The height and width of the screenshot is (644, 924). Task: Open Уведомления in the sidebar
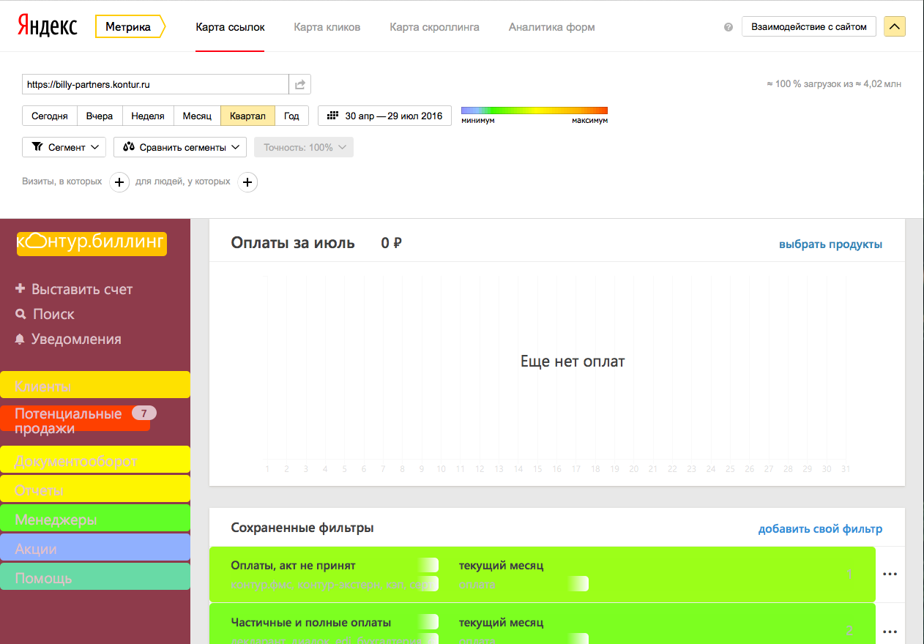click(68, 339)
